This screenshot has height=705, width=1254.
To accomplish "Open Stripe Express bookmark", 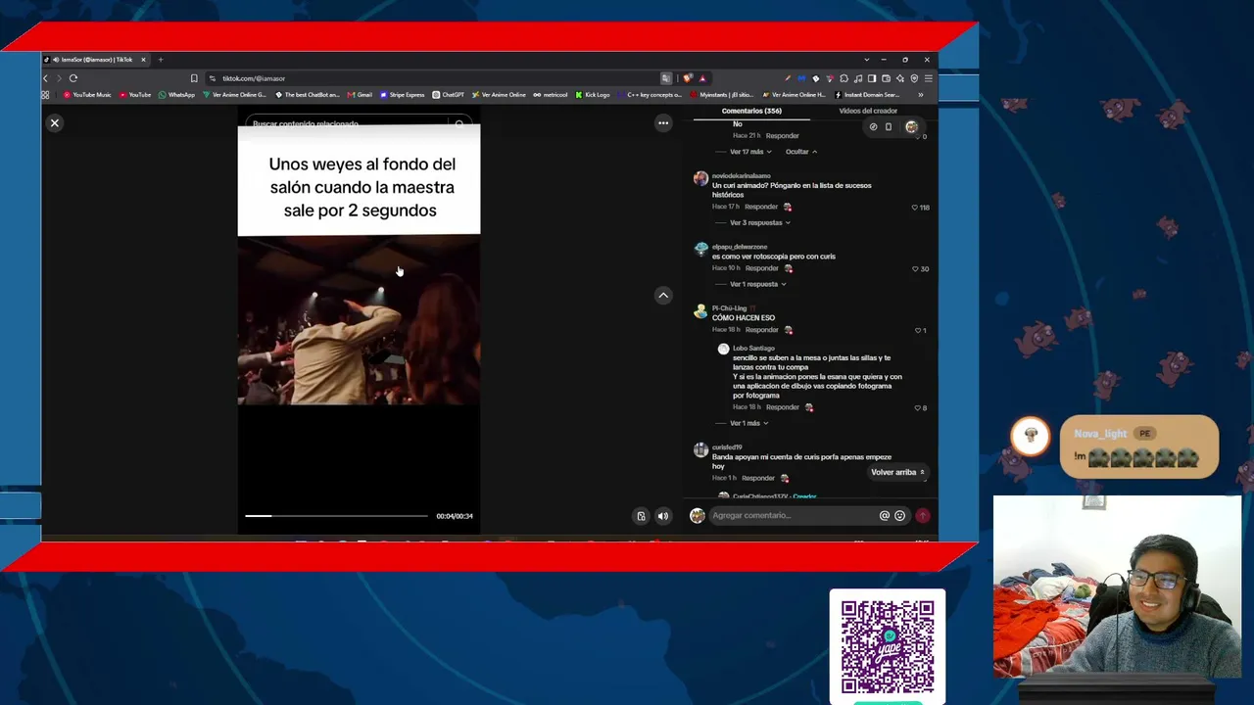I will pos(403,95).
